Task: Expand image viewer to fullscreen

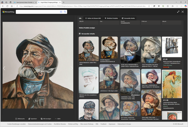Action: coord(178,12)
